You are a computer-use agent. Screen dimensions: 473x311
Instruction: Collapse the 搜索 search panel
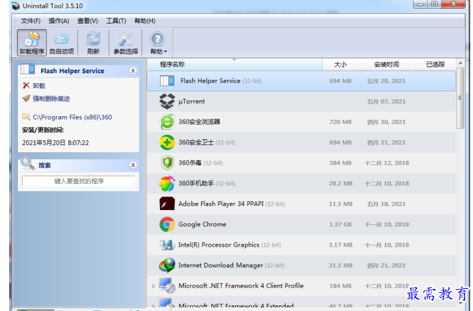pyautogui.click(x=133, y=165)
